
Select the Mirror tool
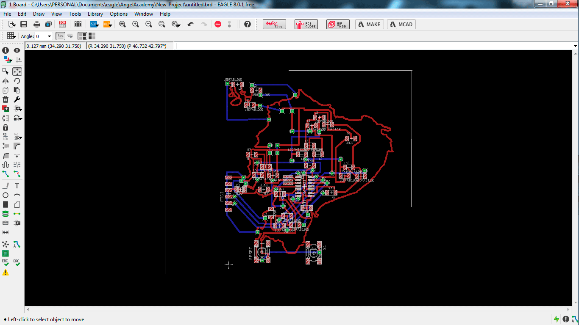tap(6, 81)
